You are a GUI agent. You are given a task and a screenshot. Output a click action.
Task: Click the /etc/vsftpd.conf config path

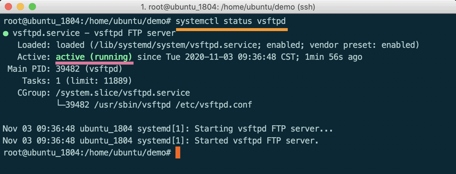coord(214,105)
